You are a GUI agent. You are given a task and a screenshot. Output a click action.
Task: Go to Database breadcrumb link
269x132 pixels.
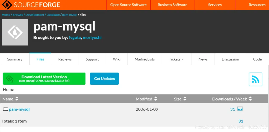point(53,15)
